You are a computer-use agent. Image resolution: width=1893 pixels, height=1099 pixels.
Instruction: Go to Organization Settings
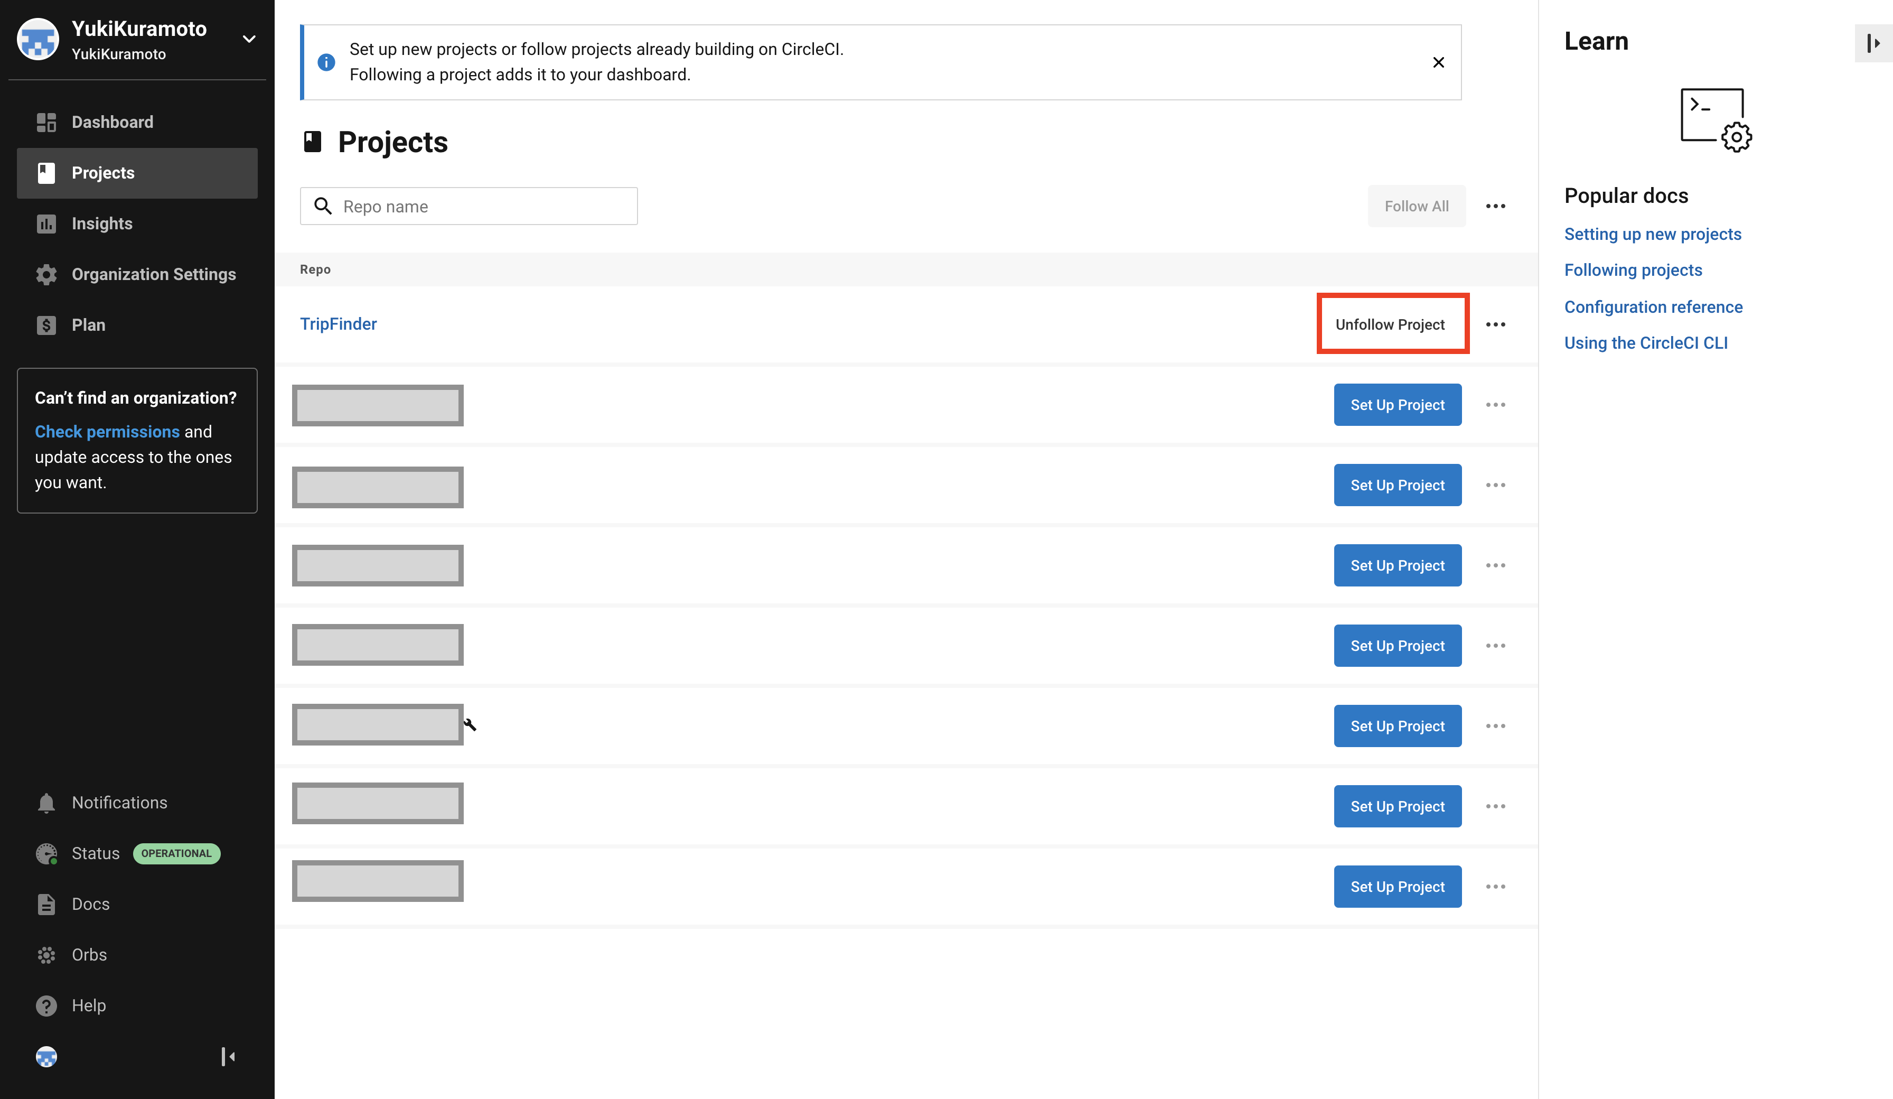click(x=137, y=274)
